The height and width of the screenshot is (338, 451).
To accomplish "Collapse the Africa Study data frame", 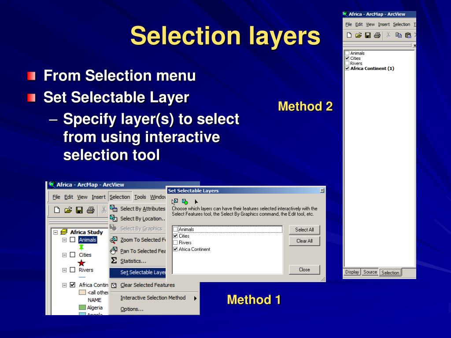I will tap(55, 232).
